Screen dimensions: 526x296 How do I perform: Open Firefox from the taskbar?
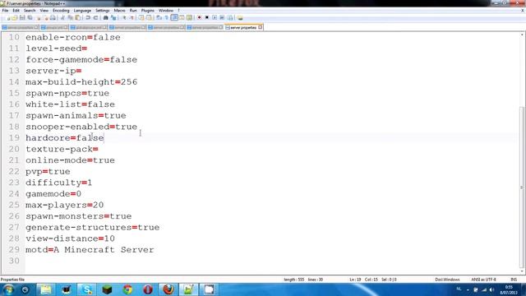tap(168, 289)
